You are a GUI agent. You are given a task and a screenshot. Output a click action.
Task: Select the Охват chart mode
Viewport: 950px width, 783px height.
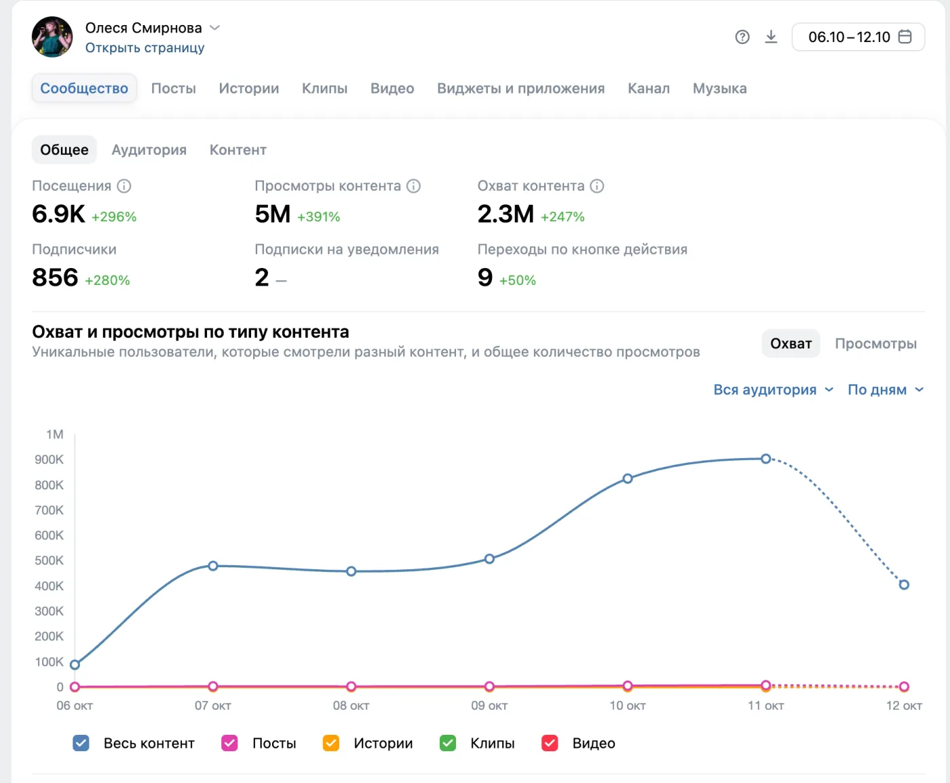tap(791, 343)
